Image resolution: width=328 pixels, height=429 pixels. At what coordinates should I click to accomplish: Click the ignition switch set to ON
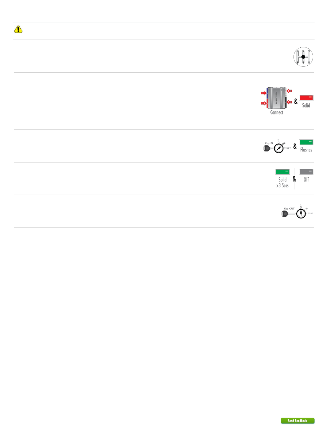pyautogui.click(x=279, y=148)
